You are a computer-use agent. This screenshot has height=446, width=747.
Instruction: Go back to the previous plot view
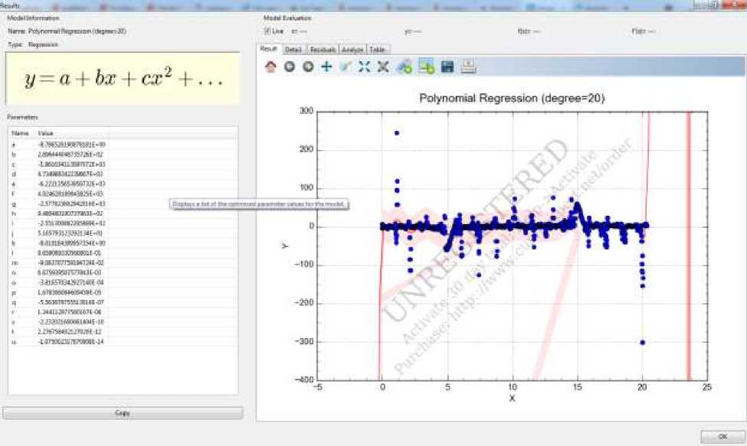[290, 67]
